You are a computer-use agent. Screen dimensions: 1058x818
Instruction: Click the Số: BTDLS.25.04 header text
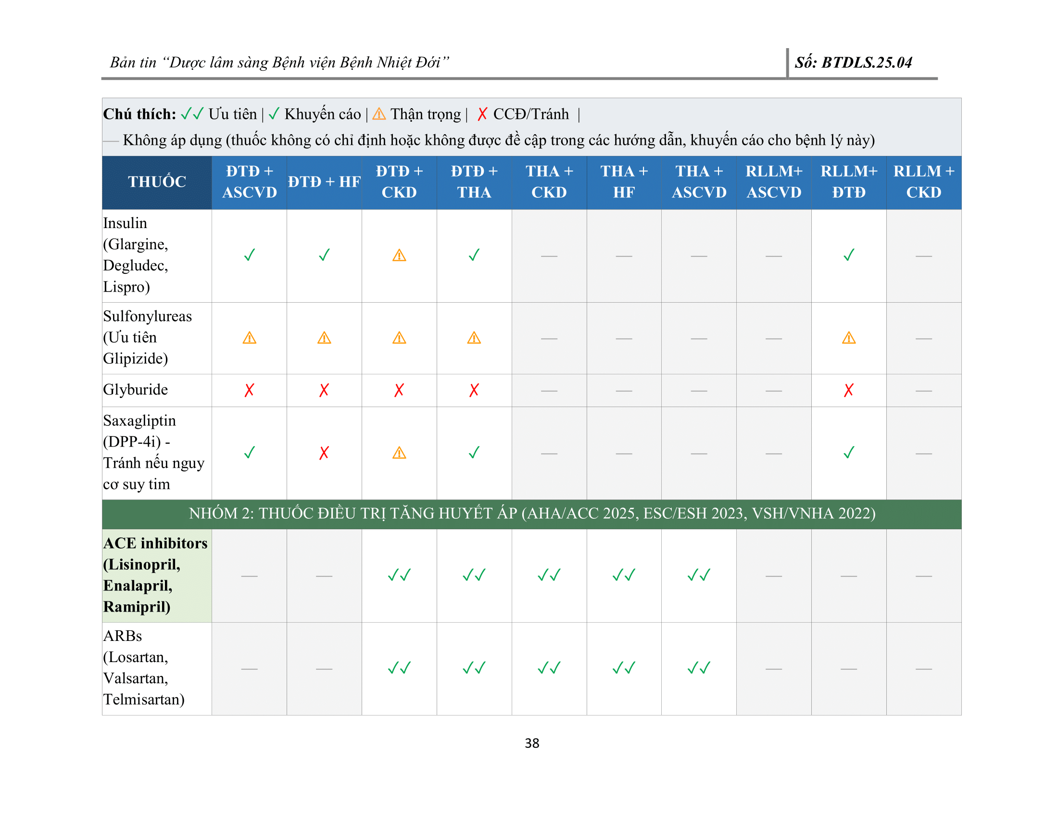click(x=853, y=63)
